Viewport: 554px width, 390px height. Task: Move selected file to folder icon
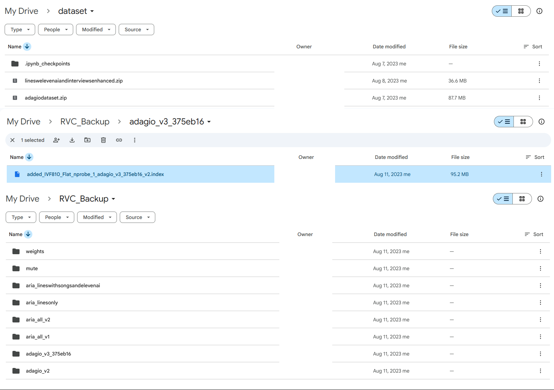pos(87,140)
